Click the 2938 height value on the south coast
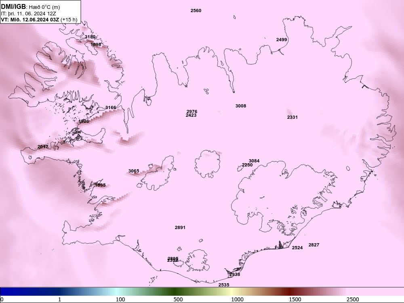The width and height of the screenshot is (404, 303). 235,275
